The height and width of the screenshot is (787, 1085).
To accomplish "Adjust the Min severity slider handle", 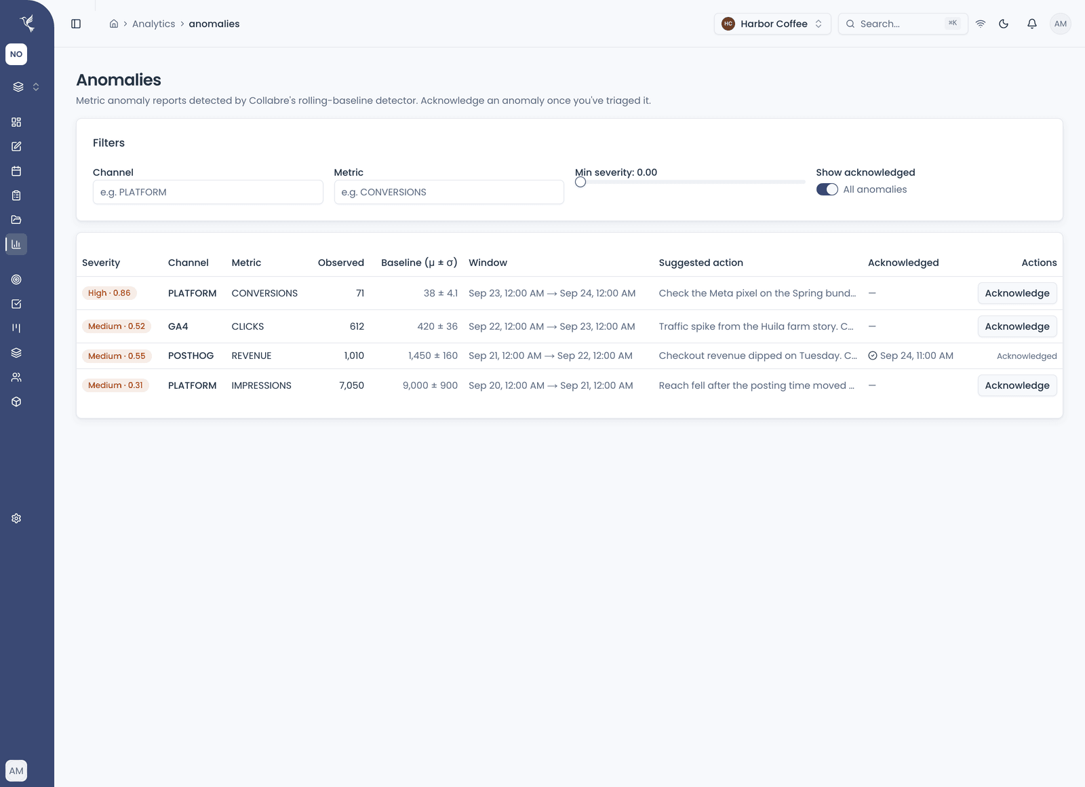I will (x=580, y=182).
